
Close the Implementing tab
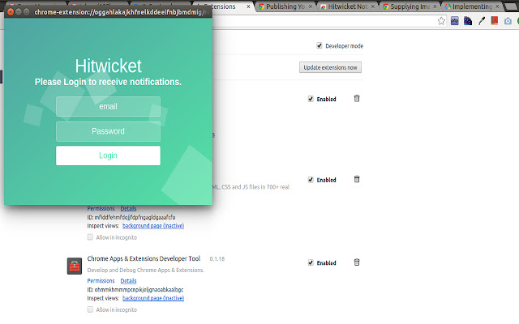[497, 6]
